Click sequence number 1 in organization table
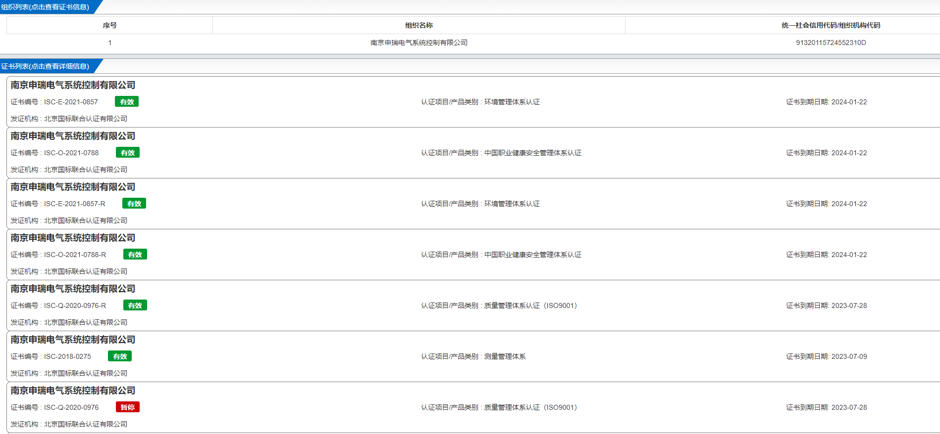 coord(110,43)
